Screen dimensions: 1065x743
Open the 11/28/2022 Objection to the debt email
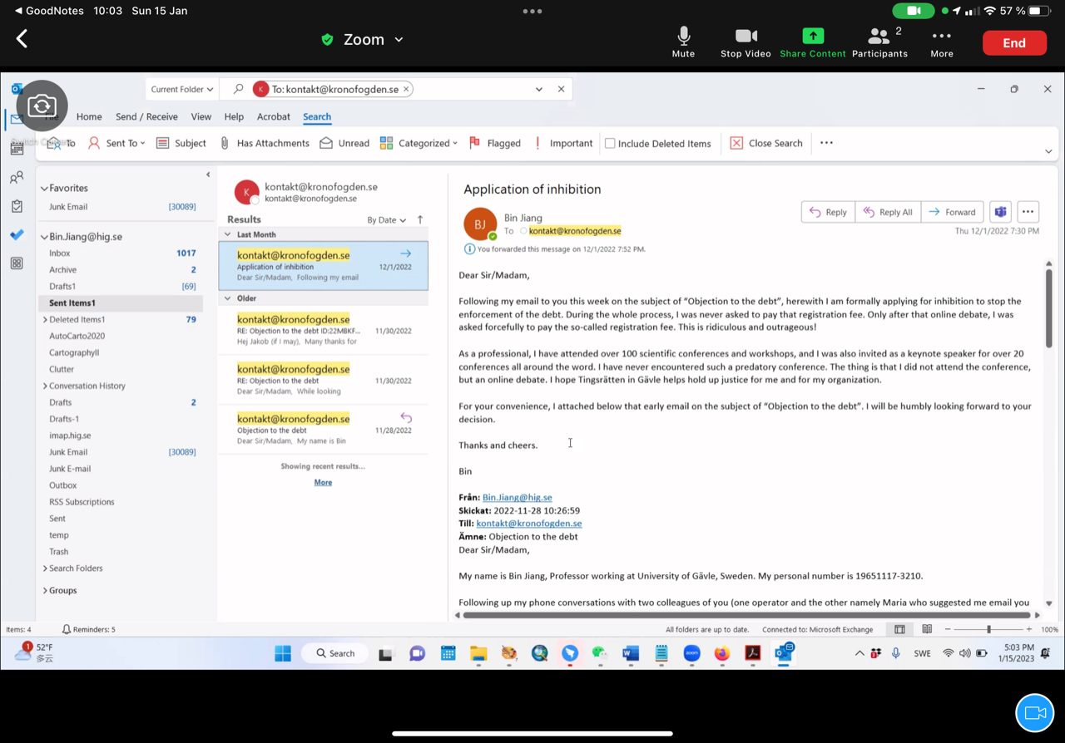click(x=324, y=430)
